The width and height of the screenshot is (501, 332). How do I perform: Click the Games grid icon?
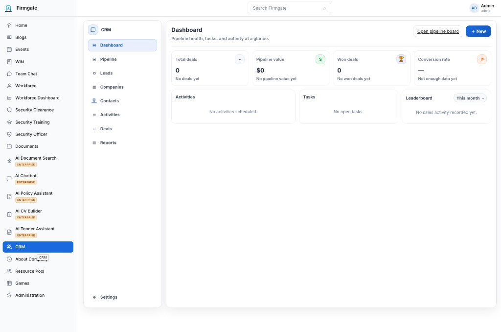point(9,284)
